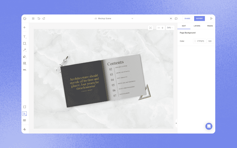The width and height of the screenshot is (237, 148).
Task: Select the Line tool
Action: click(x=25, y=50)
